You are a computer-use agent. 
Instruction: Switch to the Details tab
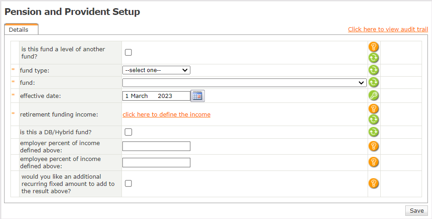point(19,30)
